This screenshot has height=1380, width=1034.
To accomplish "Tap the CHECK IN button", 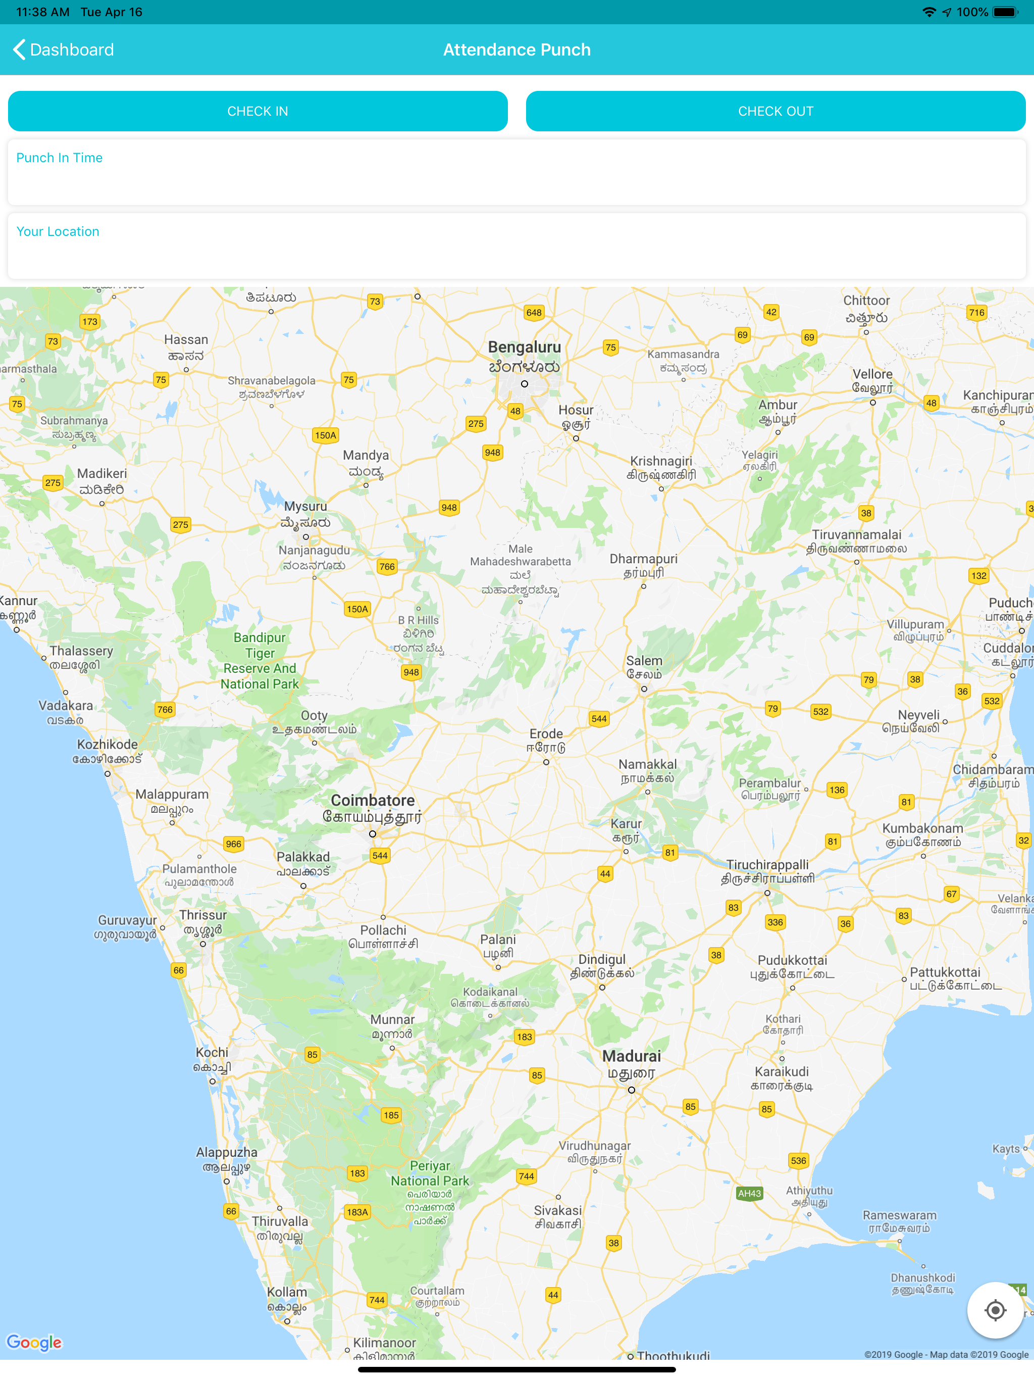I will 257,111.
